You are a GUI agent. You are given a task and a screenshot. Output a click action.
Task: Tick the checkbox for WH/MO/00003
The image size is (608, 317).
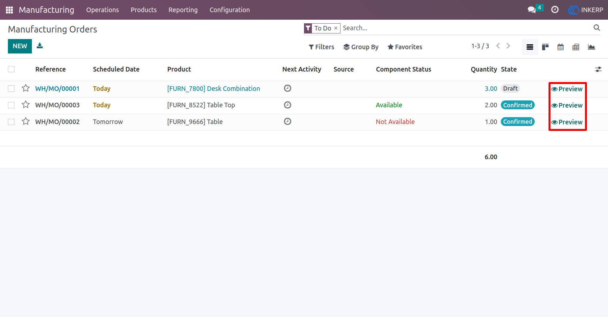point(11,105)
